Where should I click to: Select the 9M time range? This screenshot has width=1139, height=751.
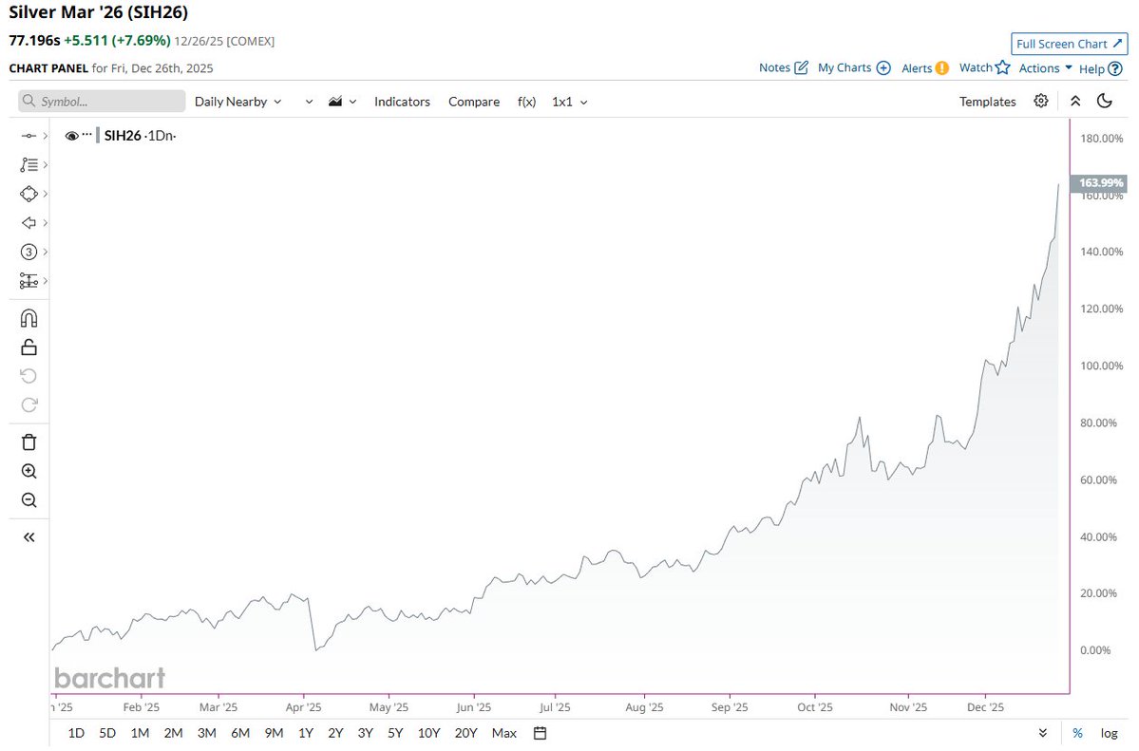tap(274, 733)
